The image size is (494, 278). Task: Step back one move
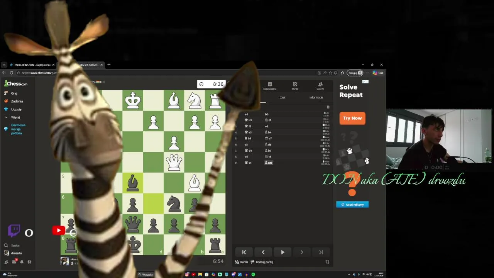tap(263, 252)
